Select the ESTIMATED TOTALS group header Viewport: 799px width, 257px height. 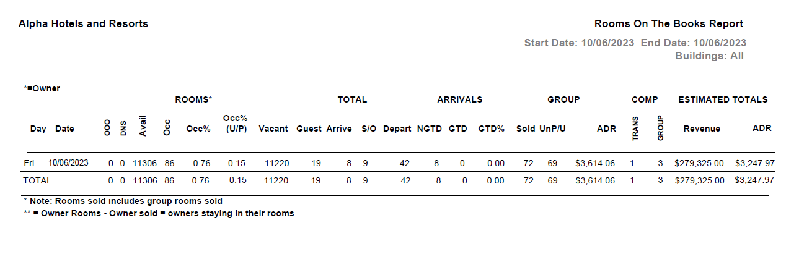click(723, 99)
